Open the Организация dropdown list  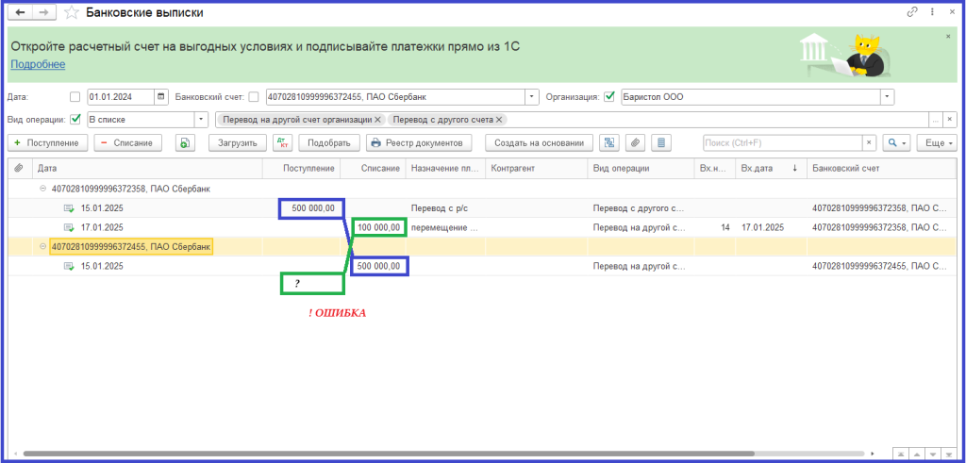coord(887,96)
